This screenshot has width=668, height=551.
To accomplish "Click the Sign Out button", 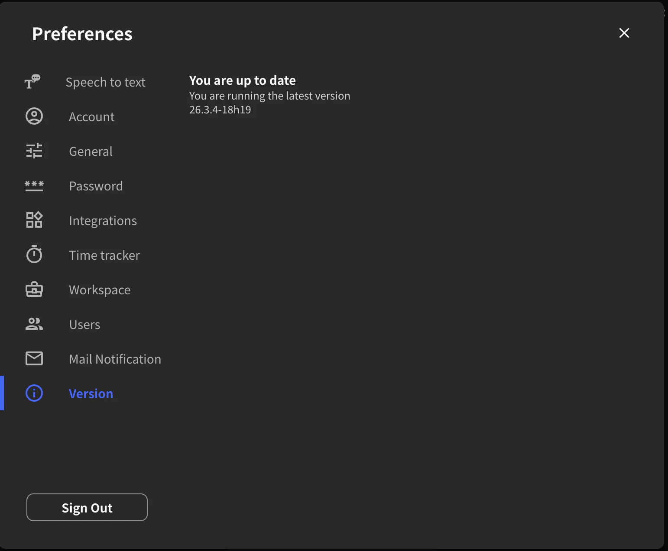I will [x=87, y=507].
